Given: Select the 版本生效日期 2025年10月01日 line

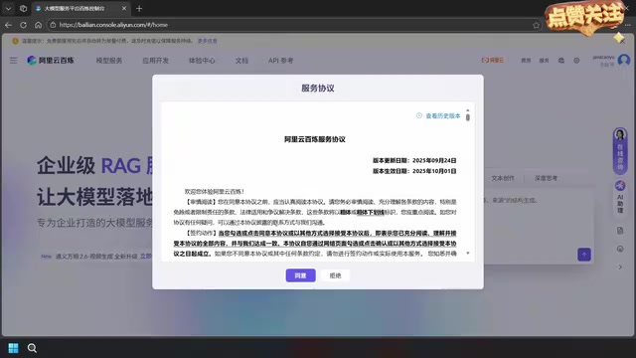Looking at the screenshot, I should click(414, 171).
